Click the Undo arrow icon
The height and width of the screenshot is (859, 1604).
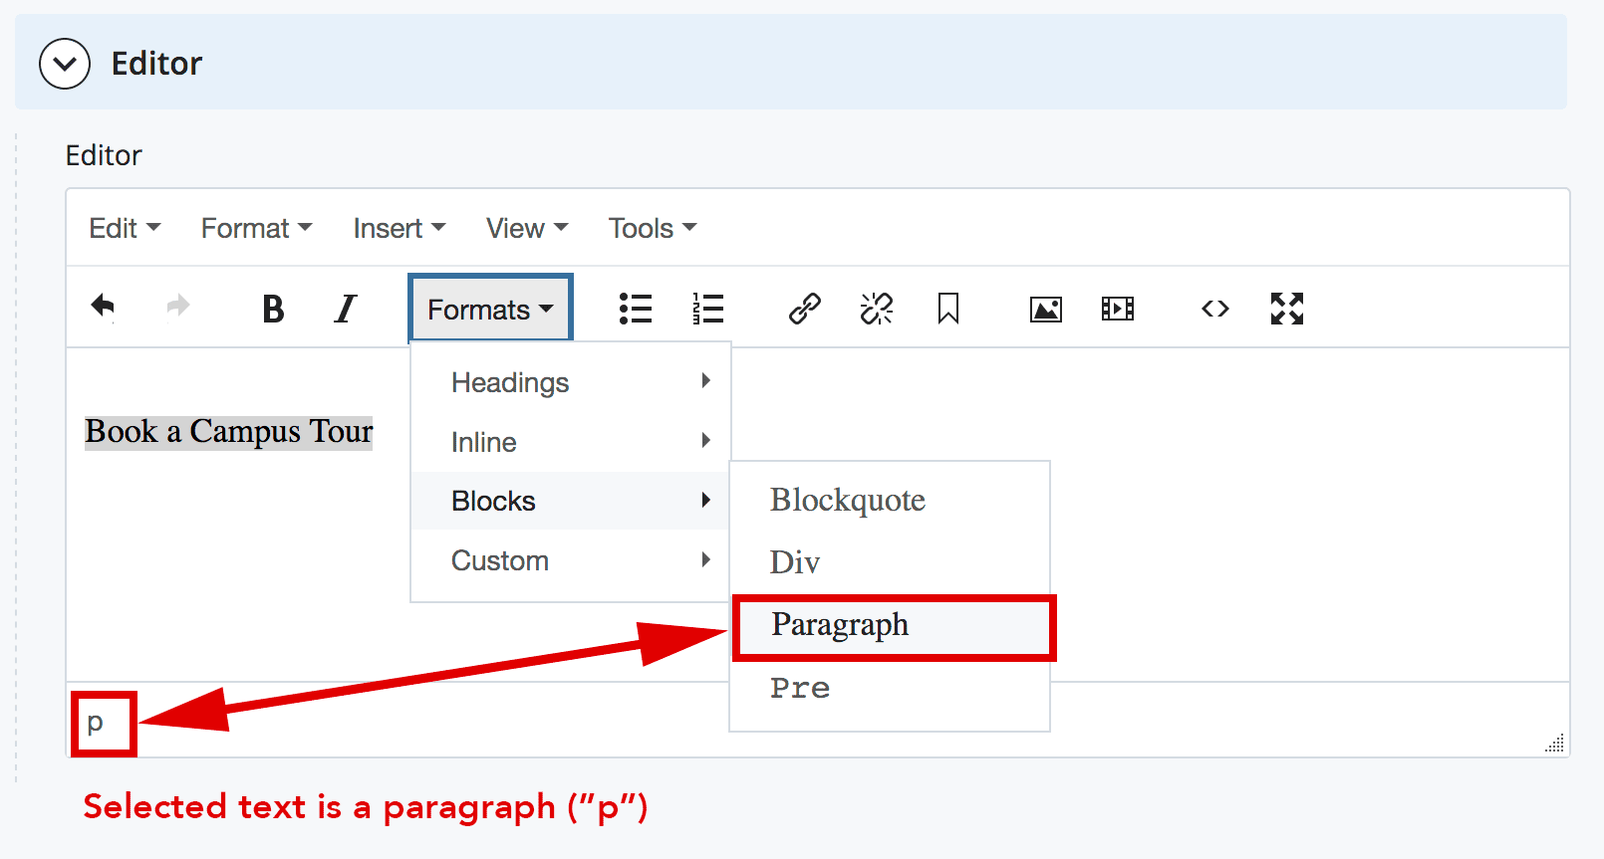click(104, 308)
